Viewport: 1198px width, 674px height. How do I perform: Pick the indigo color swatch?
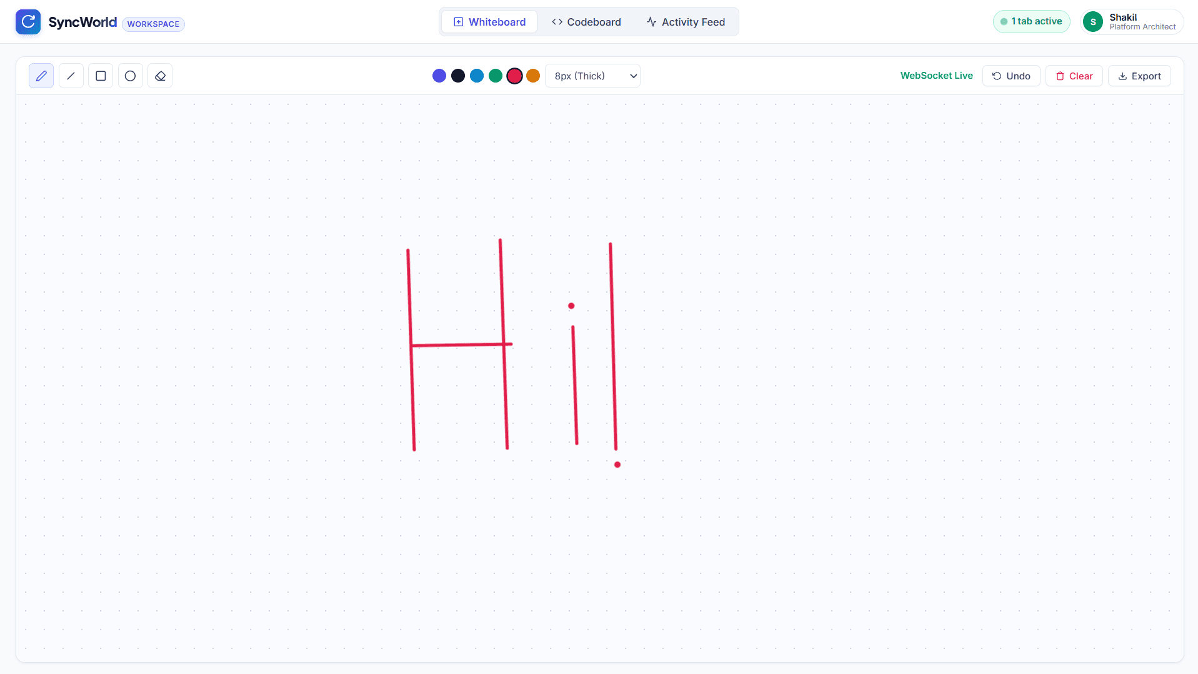[439, 76]
